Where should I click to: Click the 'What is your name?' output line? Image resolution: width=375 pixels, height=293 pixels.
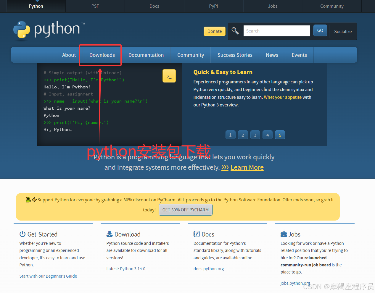67,108
